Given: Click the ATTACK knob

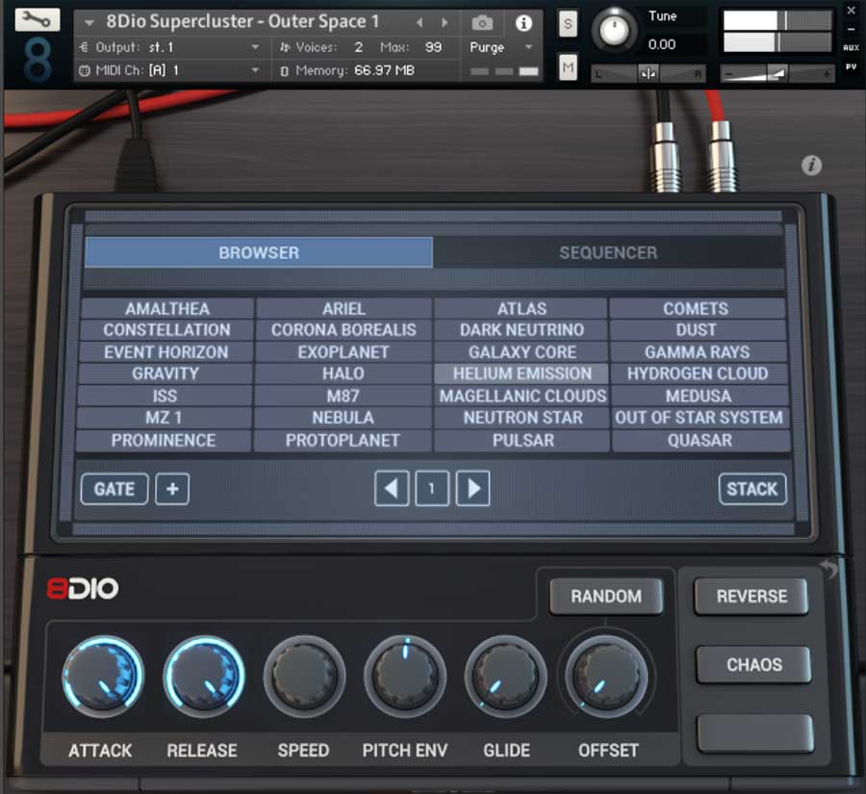Looking at the screenshot, I should coord(103,677).
